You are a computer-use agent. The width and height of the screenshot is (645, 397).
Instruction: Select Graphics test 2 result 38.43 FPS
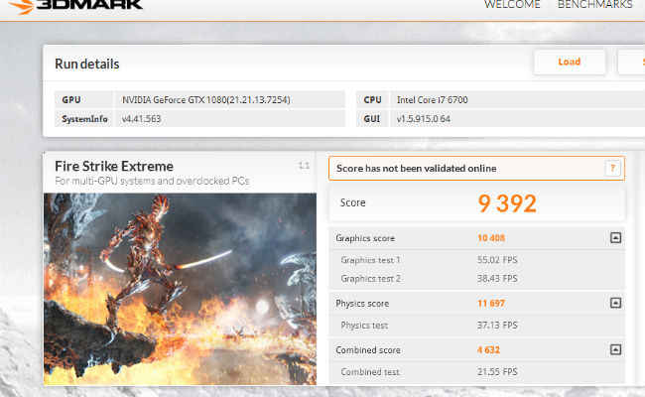tap(497, 279)
